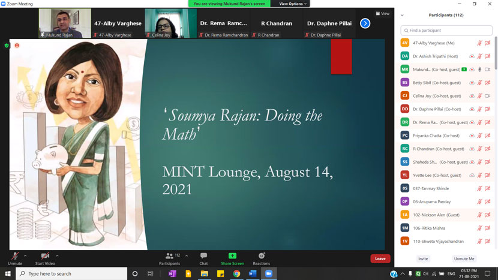This screenshot has height=280, width=498.
Task: Click Leave meeting button
Action: click(380, 258)
